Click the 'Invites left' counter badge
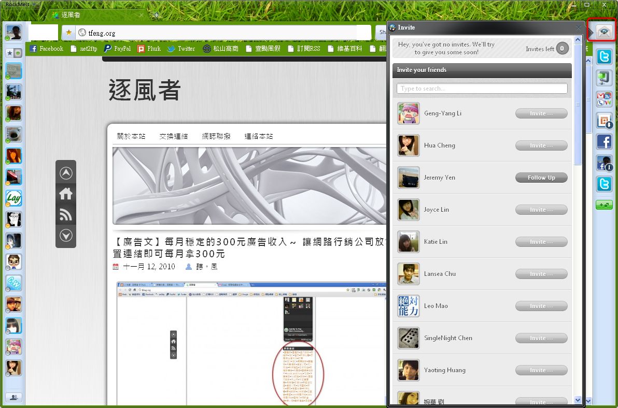 click(562, 48)
